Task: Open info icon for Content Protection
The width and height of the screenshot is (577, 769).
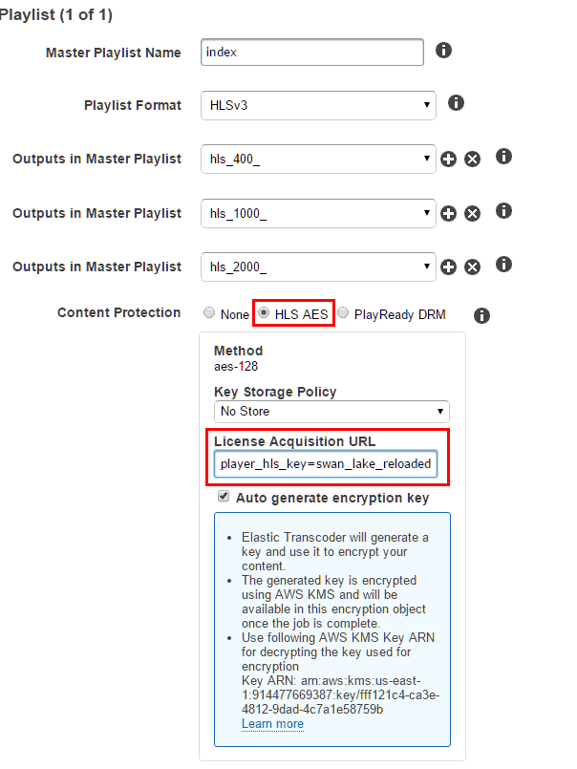Action: point(481,315)
